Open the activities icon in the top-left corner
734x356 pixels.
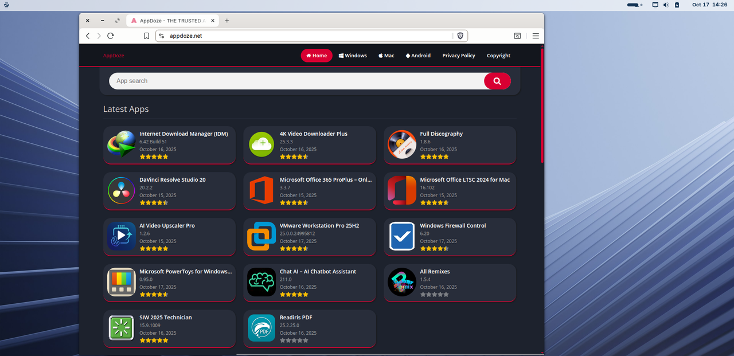(6, 5)
